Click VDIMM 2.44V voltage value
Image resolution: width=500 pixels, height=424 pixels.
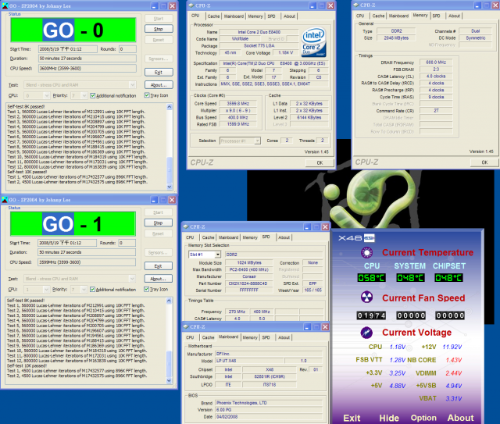tap(454, 373)
